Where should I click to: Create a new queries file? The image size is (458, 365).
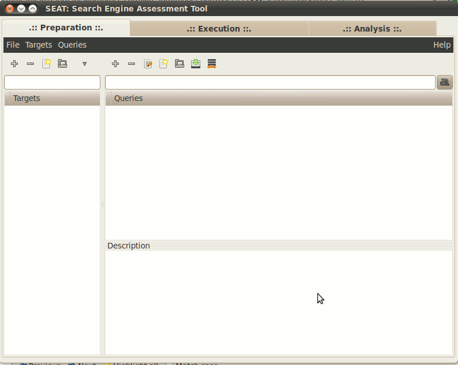point(164,64)
